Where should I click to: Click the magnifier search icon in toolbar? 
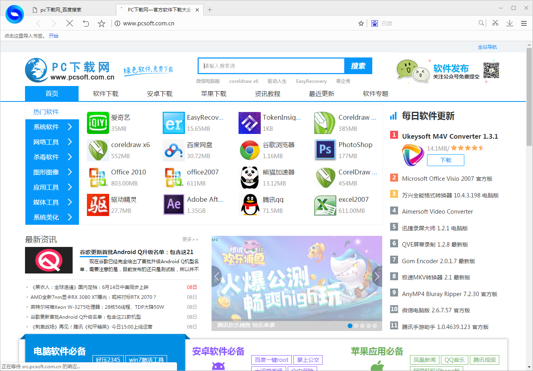[x=481, y=23]
